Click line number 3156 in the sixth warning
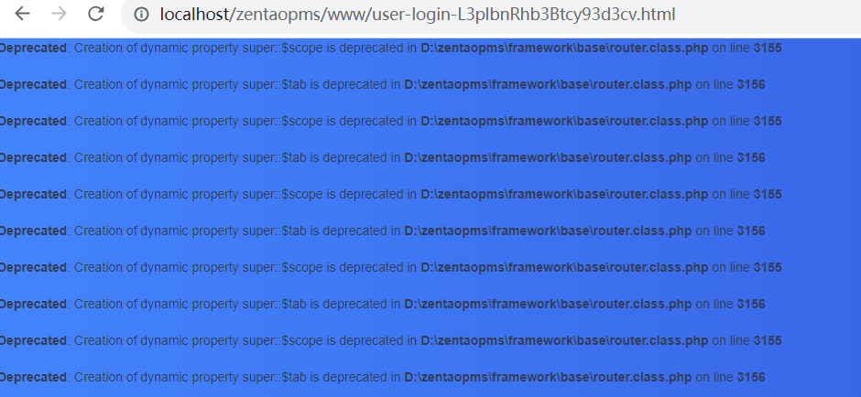The width and height of the screenshot is (861, 397). point(750,231)
